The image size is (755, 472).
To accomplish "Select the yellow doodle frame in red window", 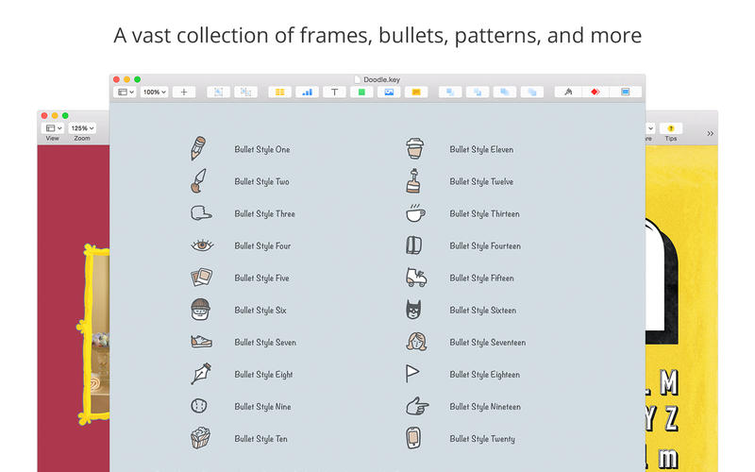I will [93, 335].
